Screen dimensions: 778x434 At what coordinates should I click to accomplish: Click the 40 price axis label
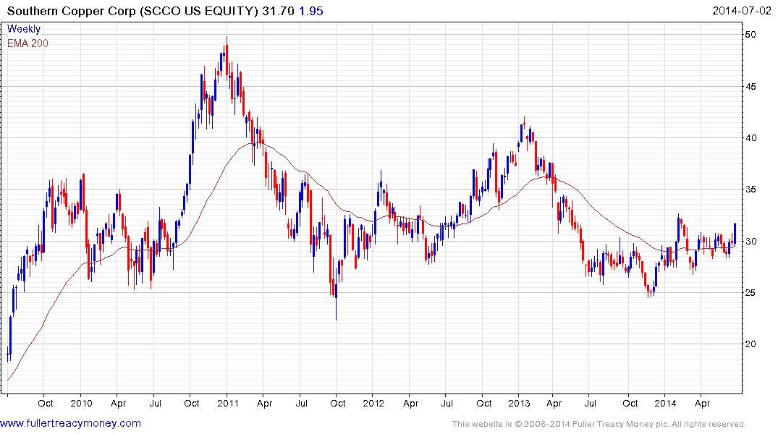click(750, 138)
